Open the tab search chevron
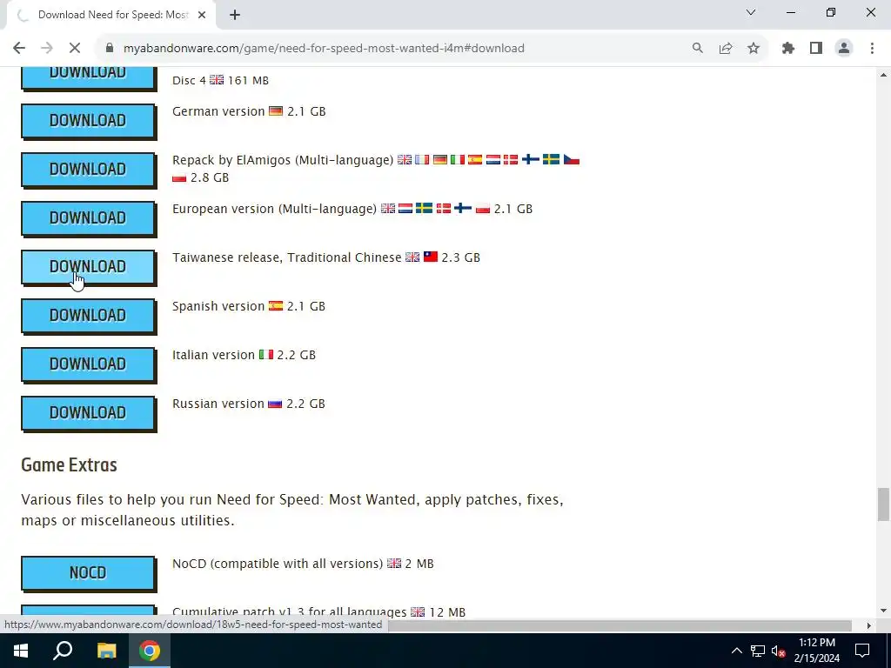891x668 pixels. tap(751, 12)
